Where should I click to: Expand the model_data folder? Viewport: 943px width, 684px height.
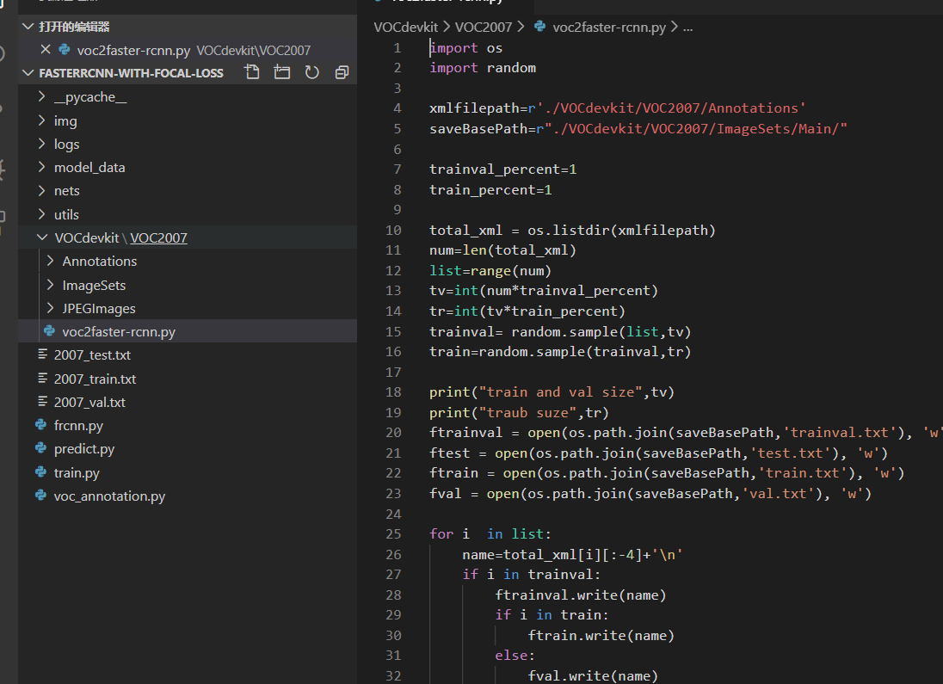tap(41, 167)
